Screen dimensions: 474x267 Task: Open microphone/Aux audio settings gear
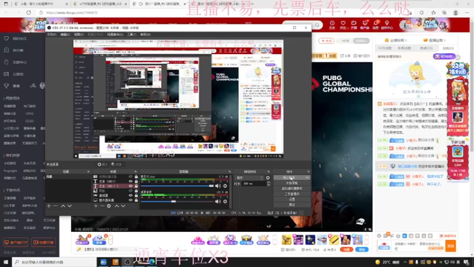point(225,186)
